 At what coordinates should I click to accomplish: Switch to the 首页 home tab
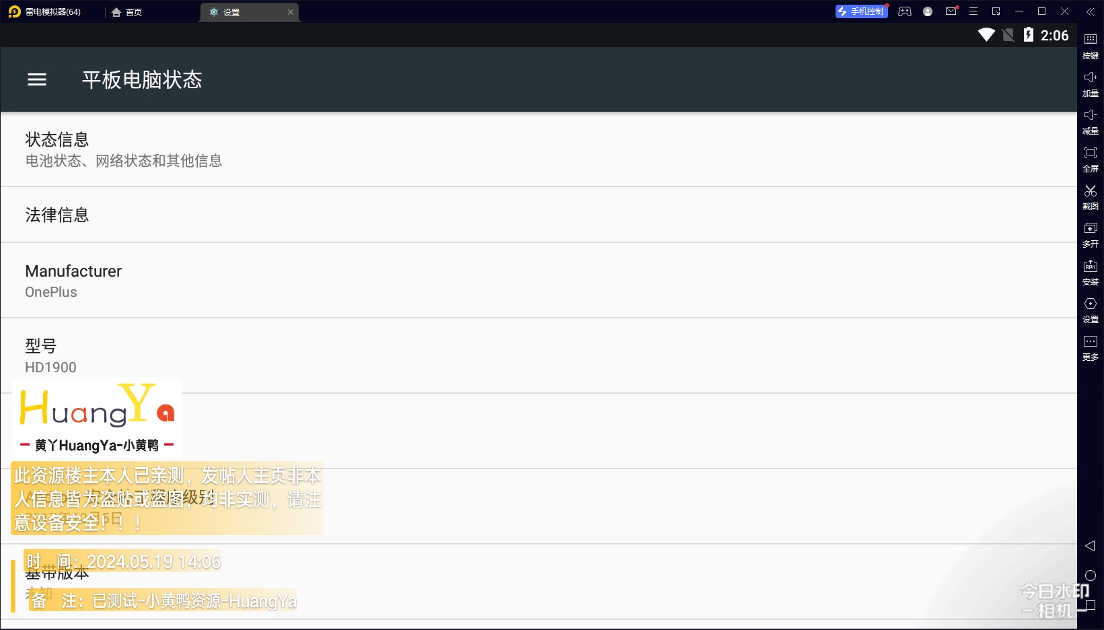[127, 12]
